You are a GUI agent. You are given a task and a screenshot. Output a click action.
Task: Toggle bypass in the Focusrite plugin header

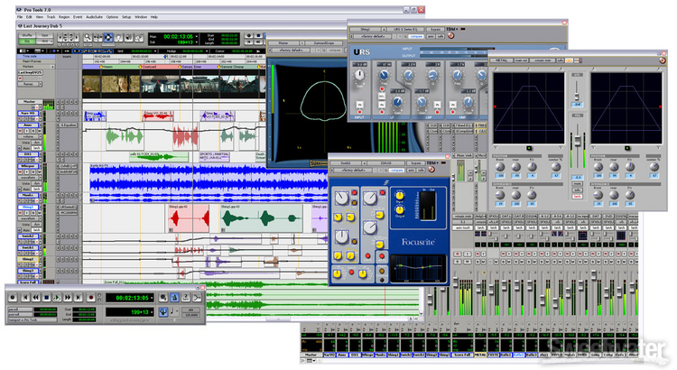(416, 163)
